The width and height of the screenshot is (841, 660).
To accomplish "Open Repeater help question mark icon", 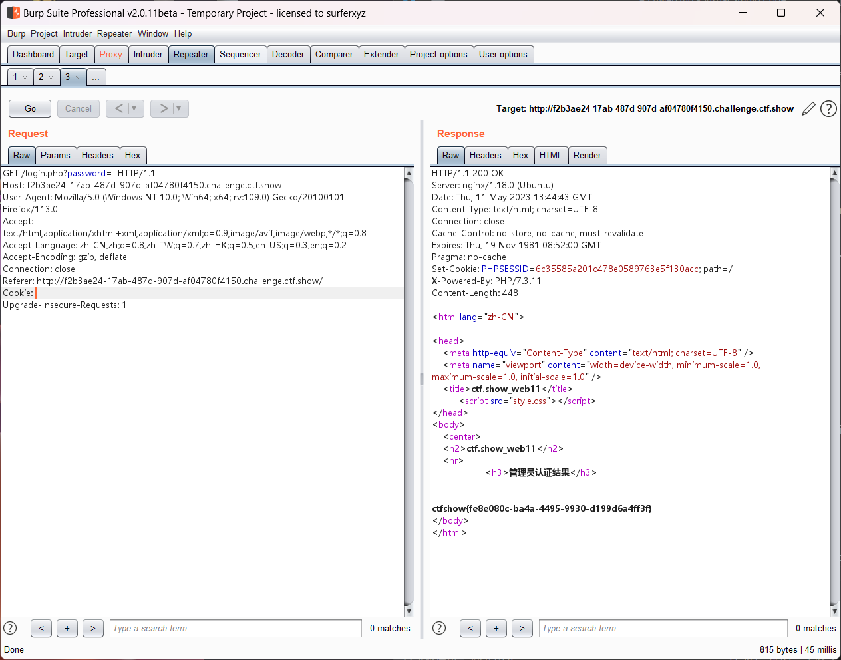I will pyautogui.click(x=828, y=109).
